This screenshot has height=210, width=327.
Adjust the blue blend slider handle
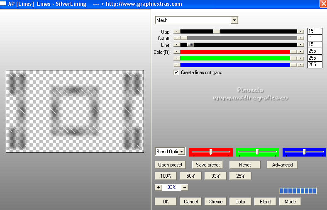(x=304, y=152)
